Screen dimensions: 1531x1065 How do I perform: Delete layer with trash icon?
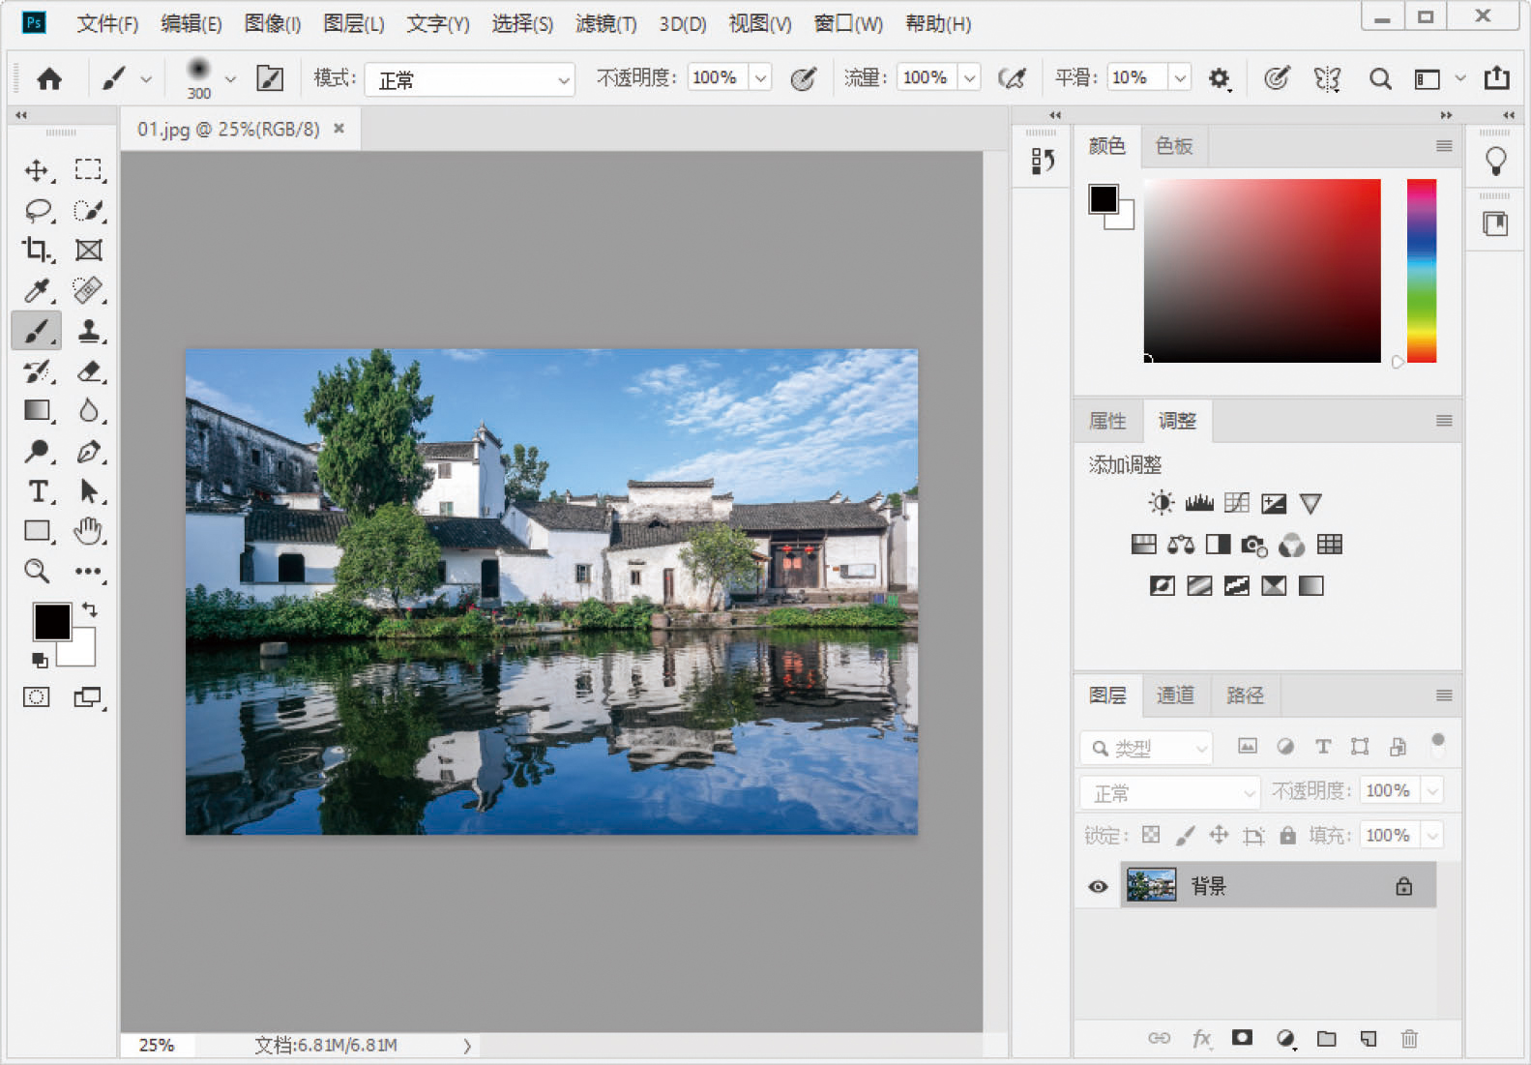pyautogui.click(x=1409, y=1038)
